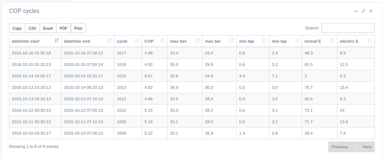Sort by cycle column icon
This screenshot has width=383, height=159.
(x=137, y=41)
